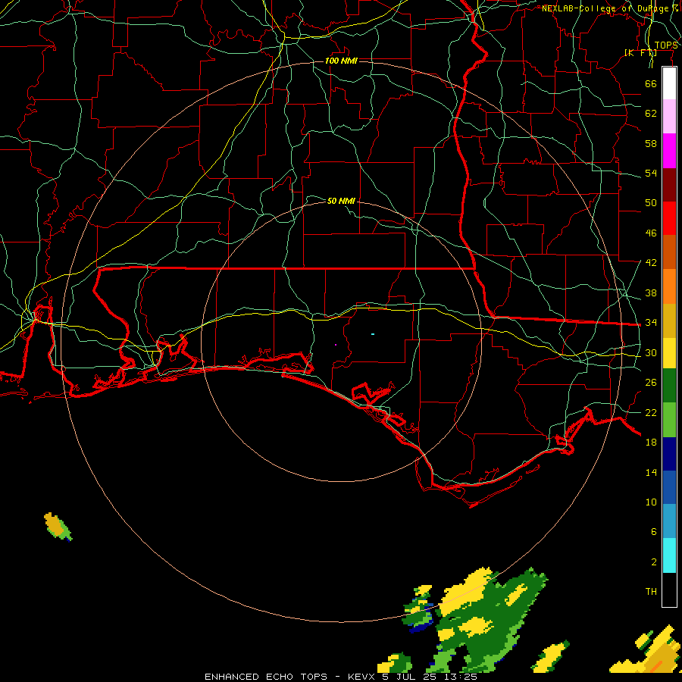Image resolution: width=682 pixels, height=682 pixels.
Task: Click the dark green legend swatch
Action: click(x=669, y=386)
